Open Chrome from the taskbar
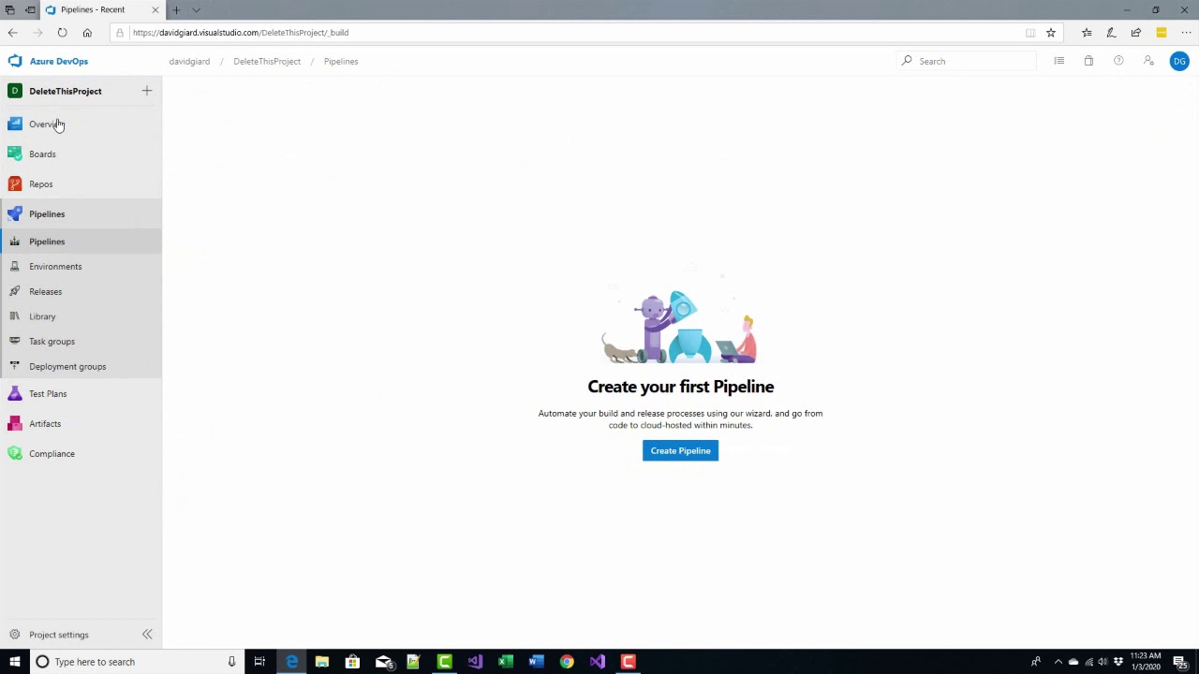This screenshot has width=1199, height=674. coord(567,662)
